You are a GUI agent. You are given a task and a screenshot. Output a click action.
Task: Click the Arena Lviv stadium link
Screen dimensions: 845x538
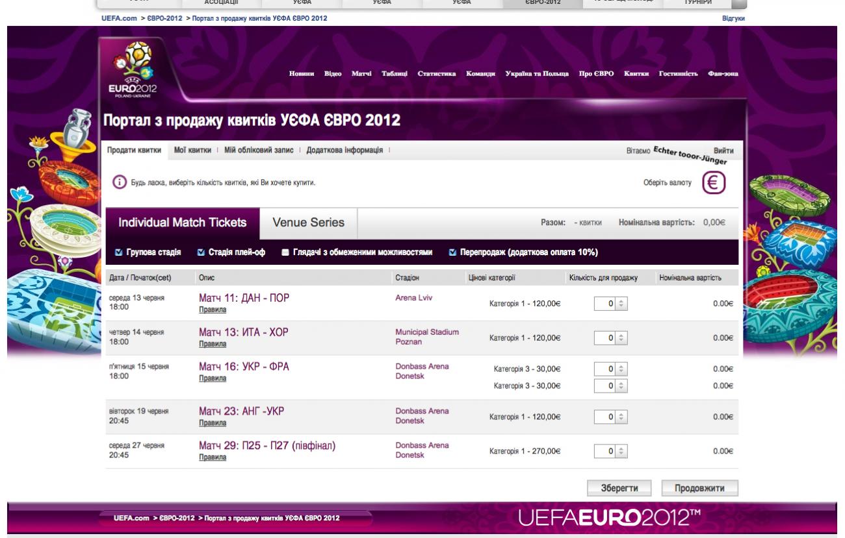413,298
